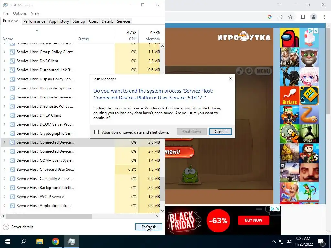The height and width of the screenshot is (248, 331).
Task: Click the Status column header
Action: [x=95, y=36]
